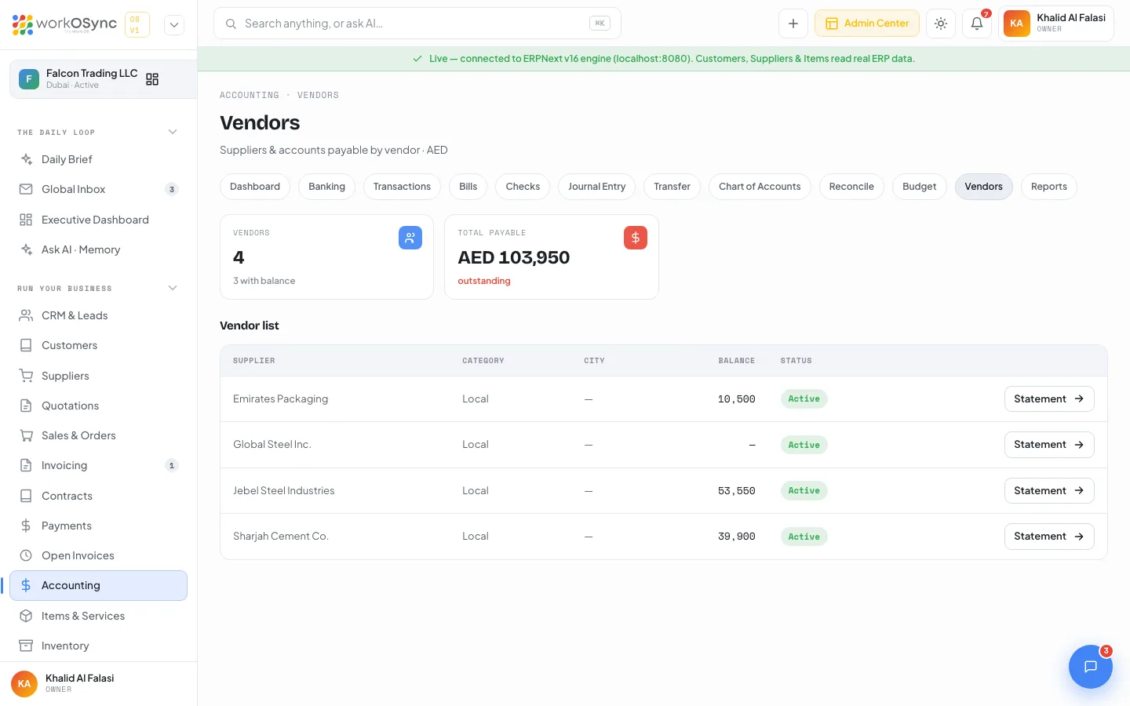
Task: Click the Contracts book icon
Action: pyautogui.click(x=26, y=496)
